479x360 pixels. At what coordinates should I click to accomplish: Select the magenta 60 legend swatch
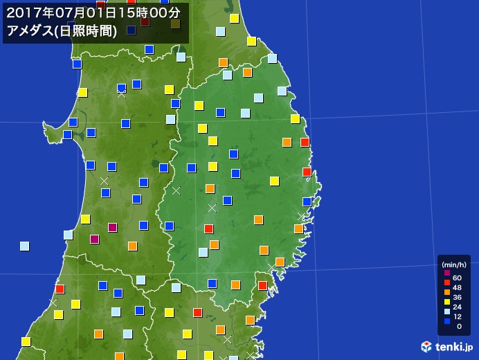(447, 273)
